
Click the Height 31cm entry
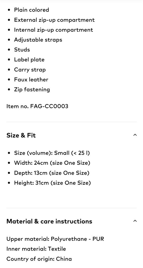(52, 183)
